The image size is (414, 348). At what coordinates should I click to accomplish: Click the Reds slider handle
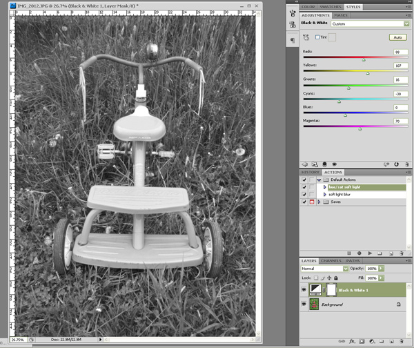(364, 60)
